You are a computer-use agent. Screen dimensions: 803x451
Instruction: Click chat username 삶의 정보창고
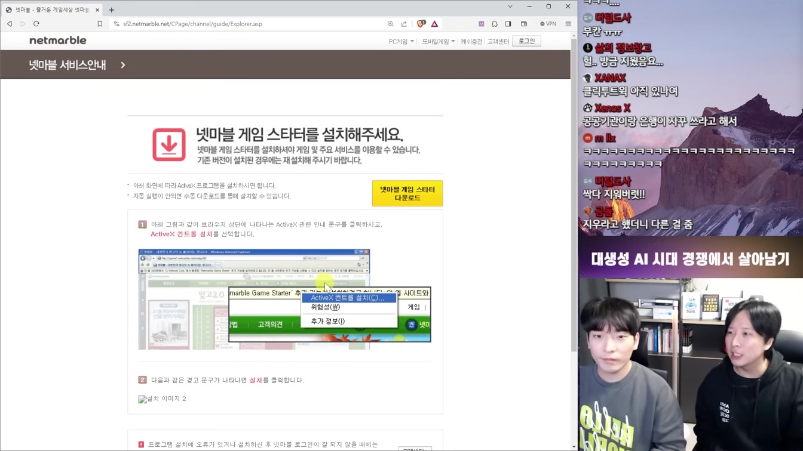point(623,48)
